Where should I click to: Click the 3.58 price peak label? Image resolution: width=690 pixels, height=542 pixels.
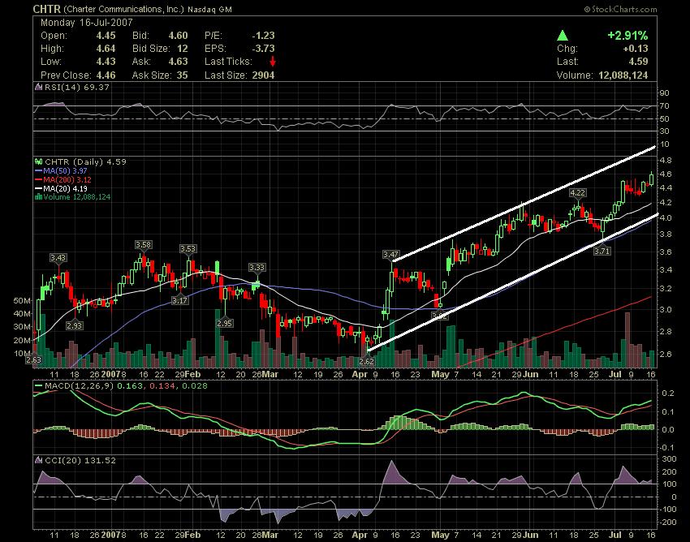pyautogui.click(x=144, y=244)
